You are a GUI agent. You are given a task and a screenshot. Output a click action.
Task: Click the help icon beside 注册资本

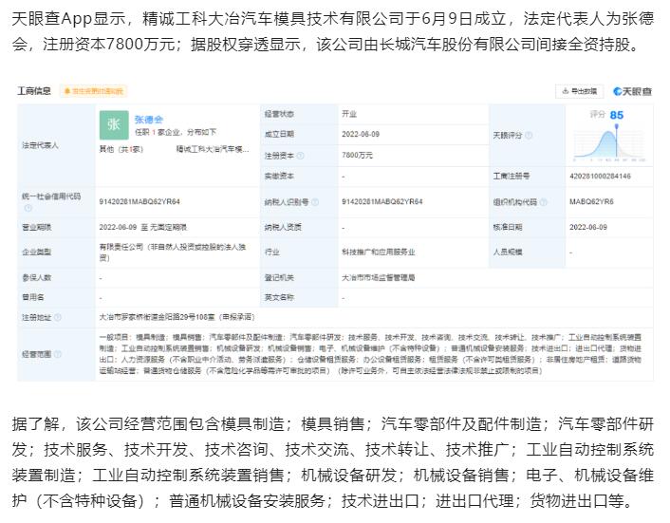coord(301,156)
